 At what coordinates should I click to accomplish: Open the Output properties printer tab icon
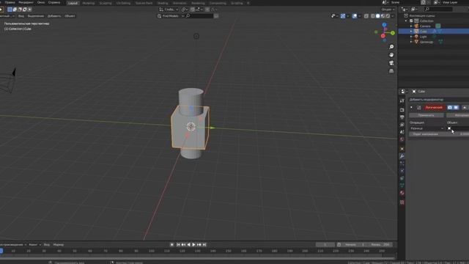402,117
